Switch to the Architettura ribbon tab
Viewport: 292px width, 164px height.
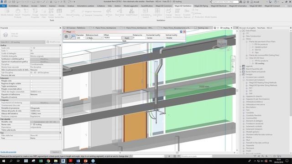tap(13, 6)
